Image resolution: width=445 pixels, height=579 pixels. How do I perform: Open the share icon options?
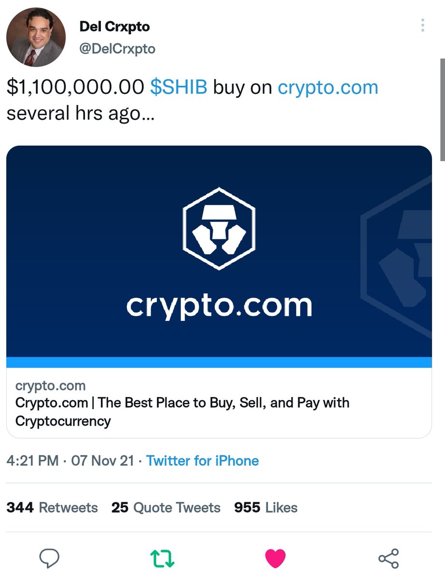coord(389,558)
